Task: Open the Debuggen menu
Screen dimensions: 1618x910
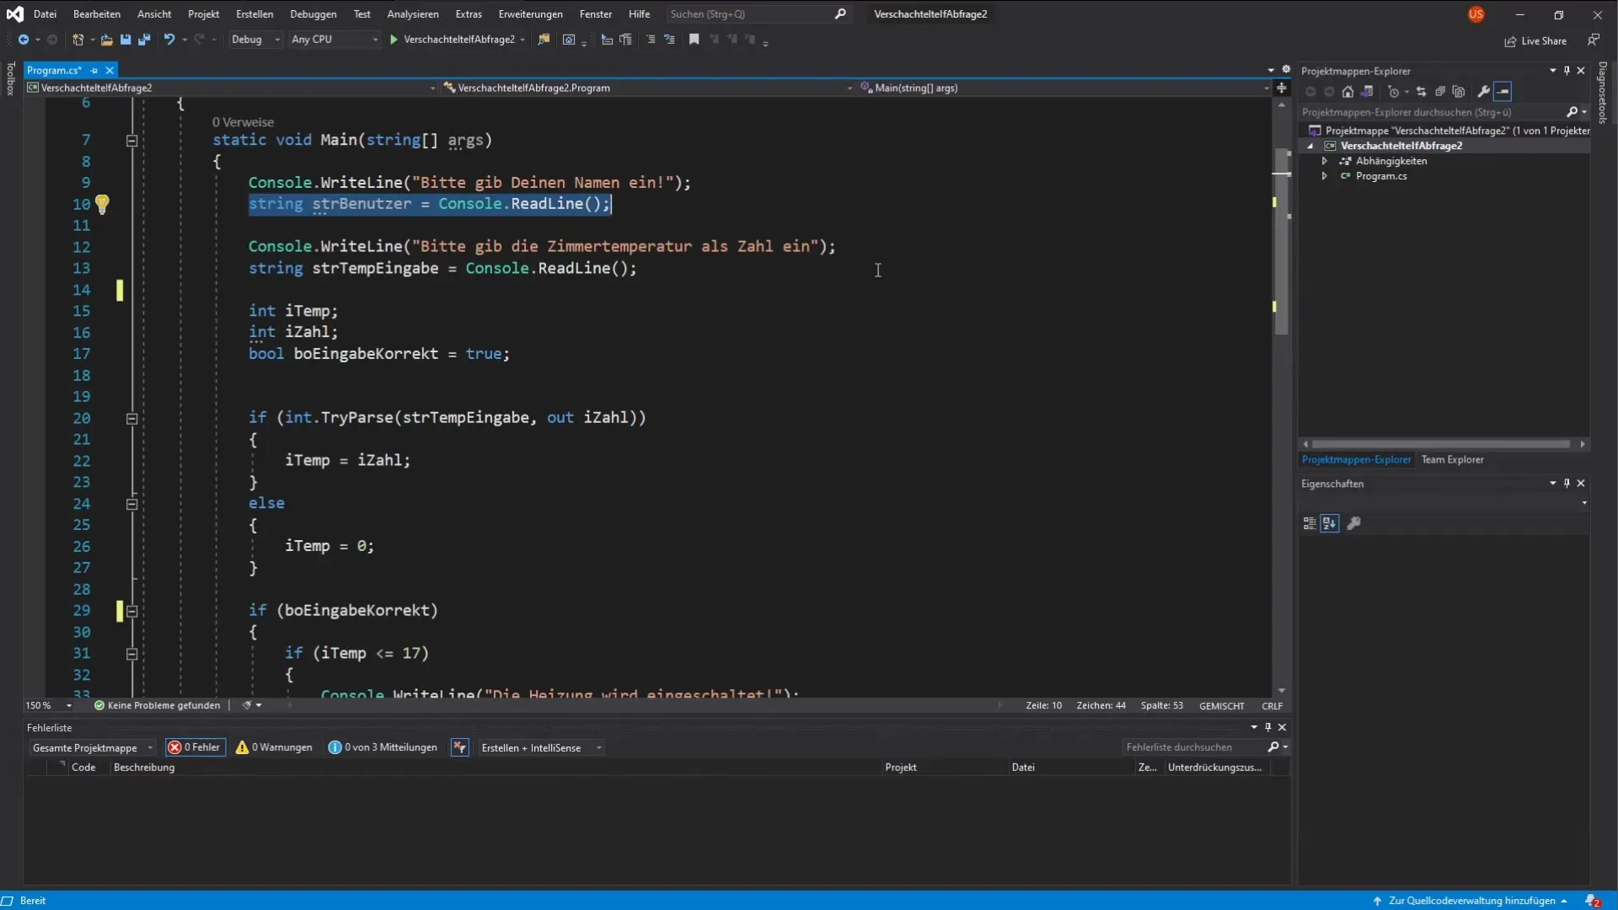Action: [313, 14]
